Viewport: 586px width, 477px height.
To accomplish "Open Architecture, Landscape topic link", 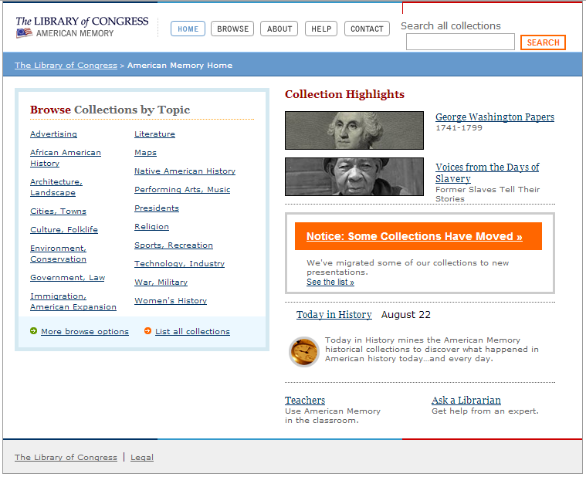I will pyautogui.click(x=56, y=187).
